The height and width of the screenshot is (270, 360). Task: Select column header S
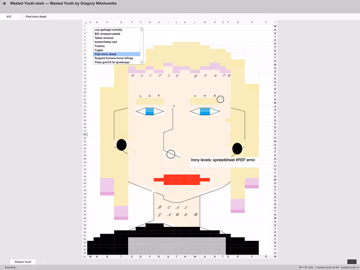point(266,22)
